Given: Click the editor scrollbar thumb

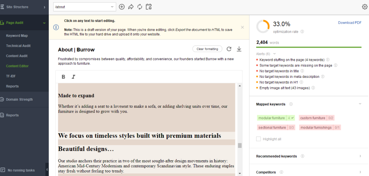Looking at the screenshot, I should (240, 145).
